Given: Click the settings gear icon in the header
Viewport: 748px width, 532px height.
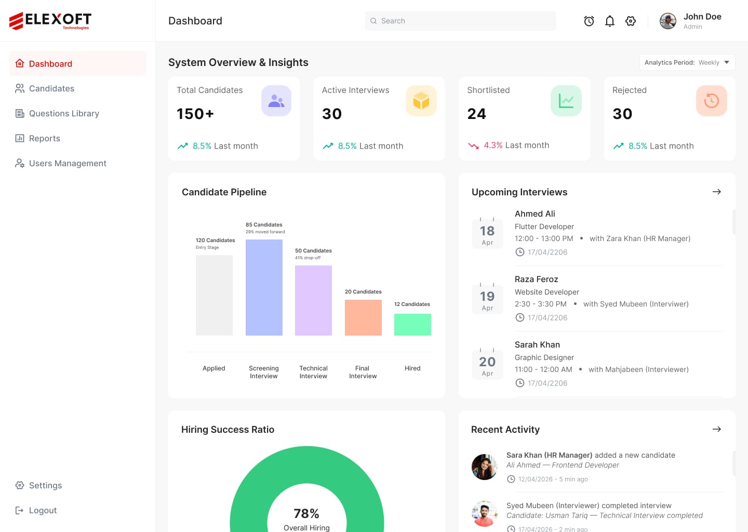Looking at the screenshot, I should [631, 21].
